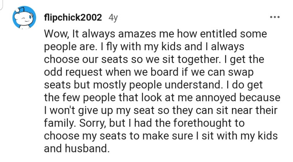
Task: Click the line starting 'Wow, It always amazes'
Action: point(155,34)
